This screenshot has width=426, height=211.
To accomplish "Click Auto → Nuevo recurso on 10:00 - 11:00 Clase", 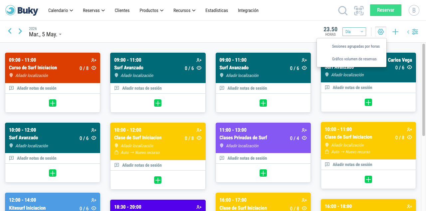I will coord(350,152).
